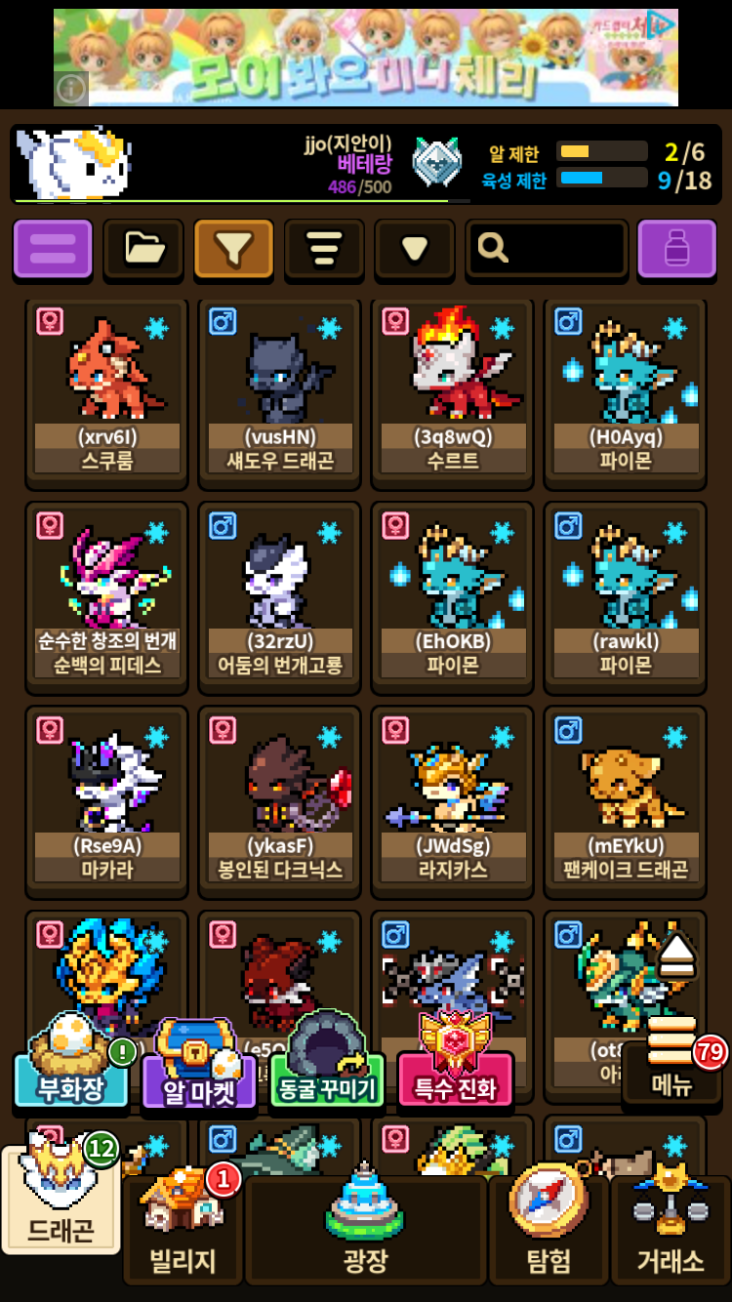Viewport: 732px width, 1302px height.
Task: Tap the 알 제한 egg limit bar
Action: 601,152
